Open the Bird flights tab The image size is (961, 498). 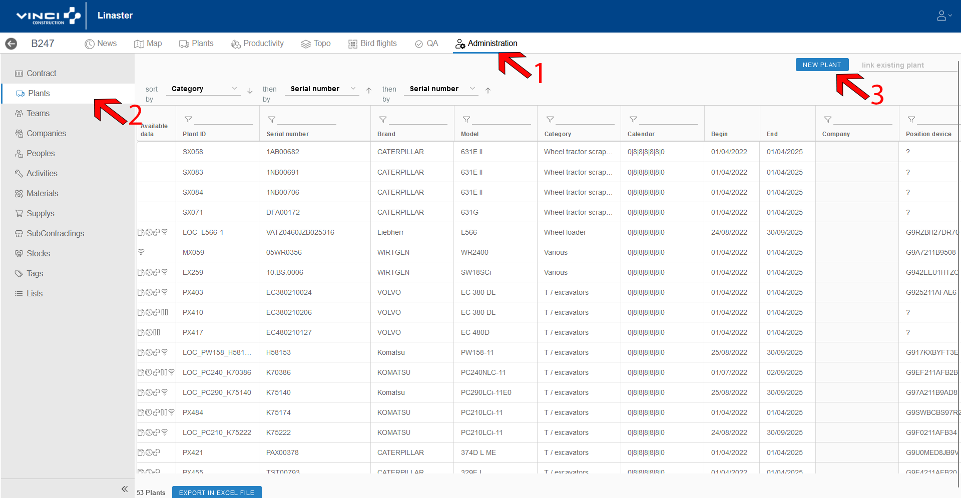point(372,44)
